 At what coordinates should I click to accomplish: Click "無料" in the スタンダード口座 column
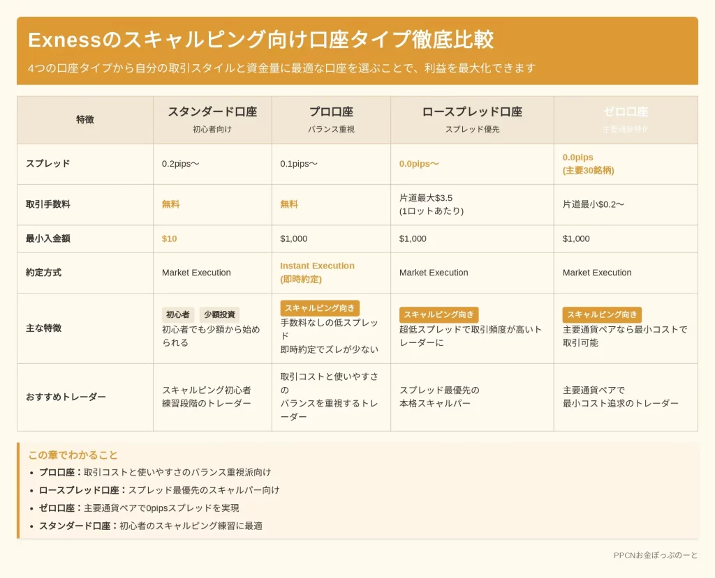(x=170, y=204)
